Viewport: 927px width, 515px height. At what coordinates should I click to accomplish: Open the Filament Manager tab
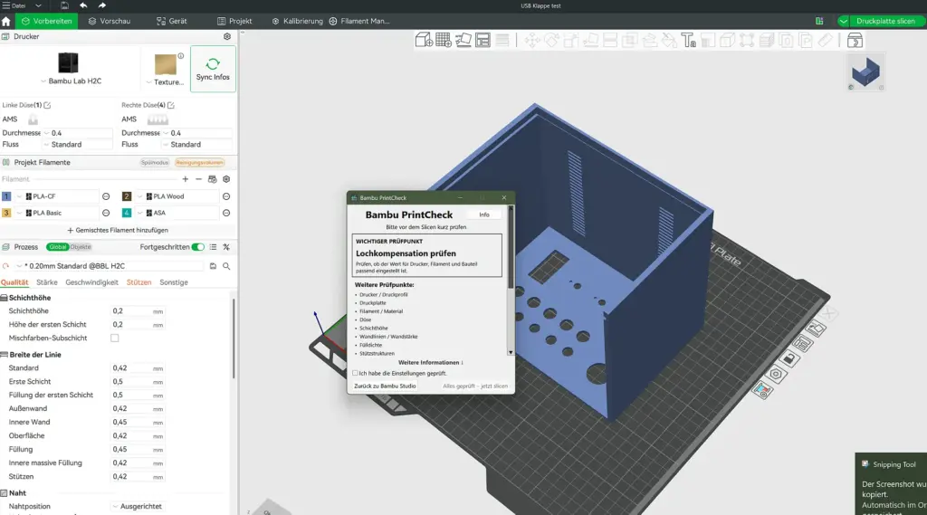(359, 22)
